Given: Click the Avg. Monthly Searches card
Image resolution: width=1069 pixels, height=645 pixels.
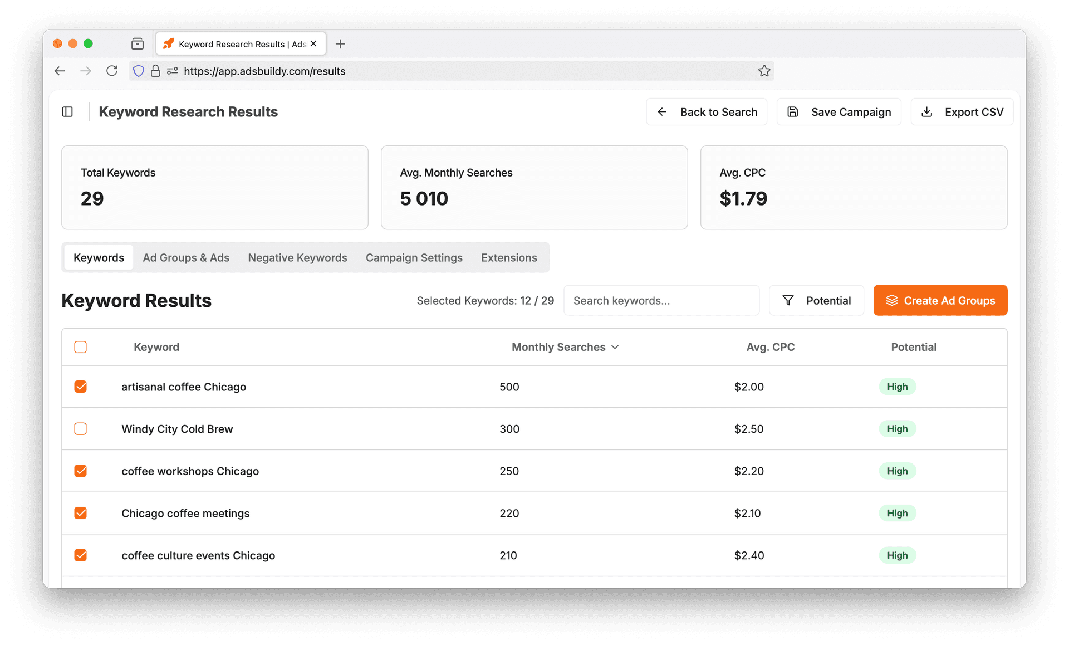Looking at the screenshot, I should (534, 188).
